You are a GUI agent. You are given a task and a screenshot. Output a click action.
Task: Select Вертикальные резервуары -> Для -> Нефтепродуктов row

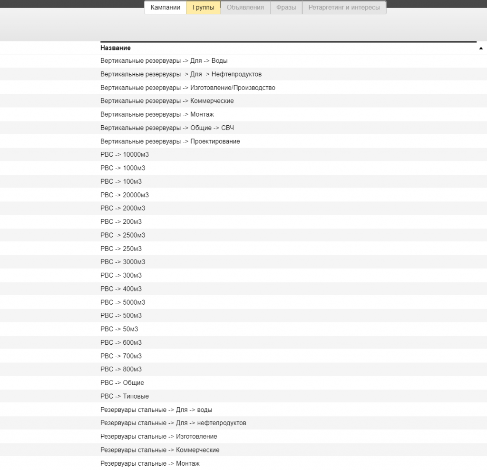181,74
